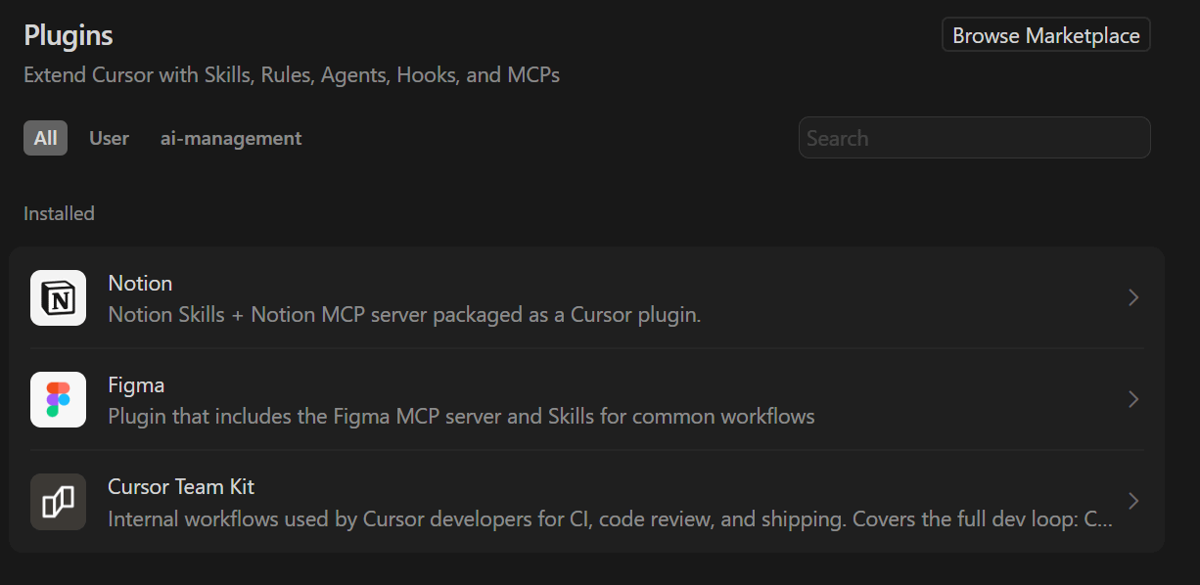Click the Figma MCP server description text
1200x585 pixels.
pos(461,417)
